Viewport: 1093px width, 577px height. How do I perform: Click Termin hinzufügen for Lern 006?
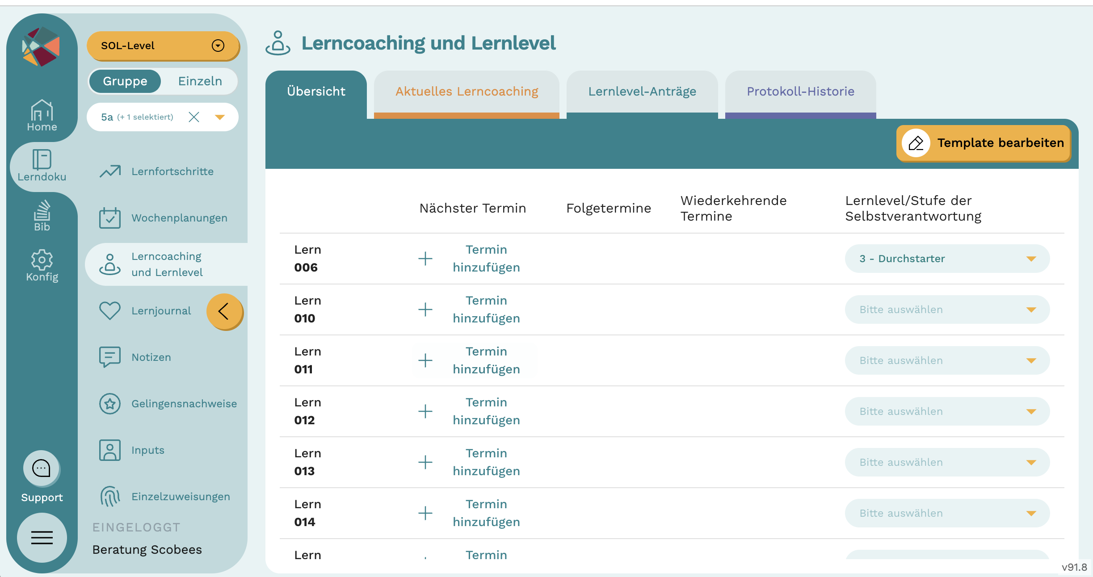pos(486,259)
